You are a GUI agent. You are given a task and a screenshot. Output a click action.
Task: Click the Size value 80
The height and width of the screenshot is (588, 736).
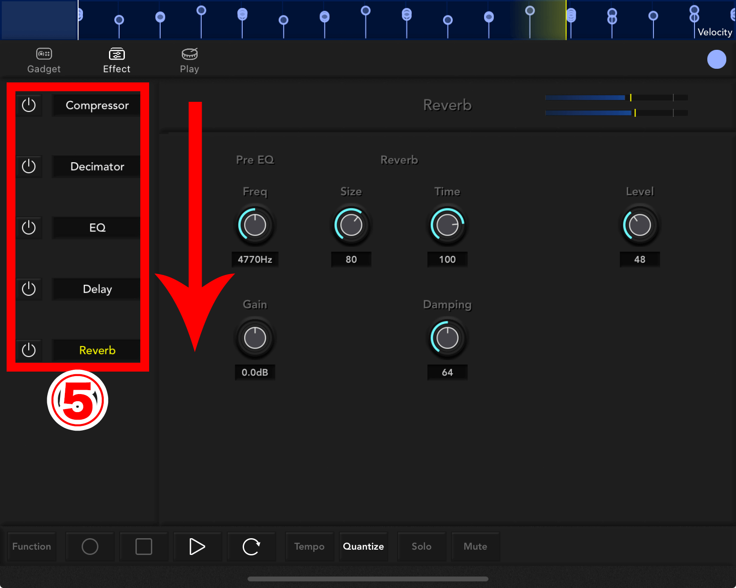[x=351, y=259]
